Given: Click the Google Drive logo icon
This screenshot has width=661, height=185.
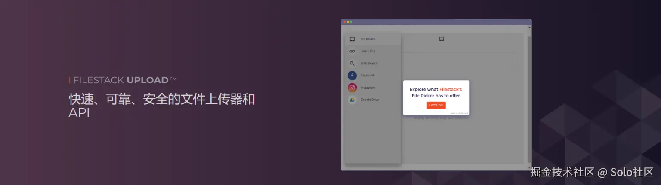Looking at the screenshot, I should pos(352,100).
